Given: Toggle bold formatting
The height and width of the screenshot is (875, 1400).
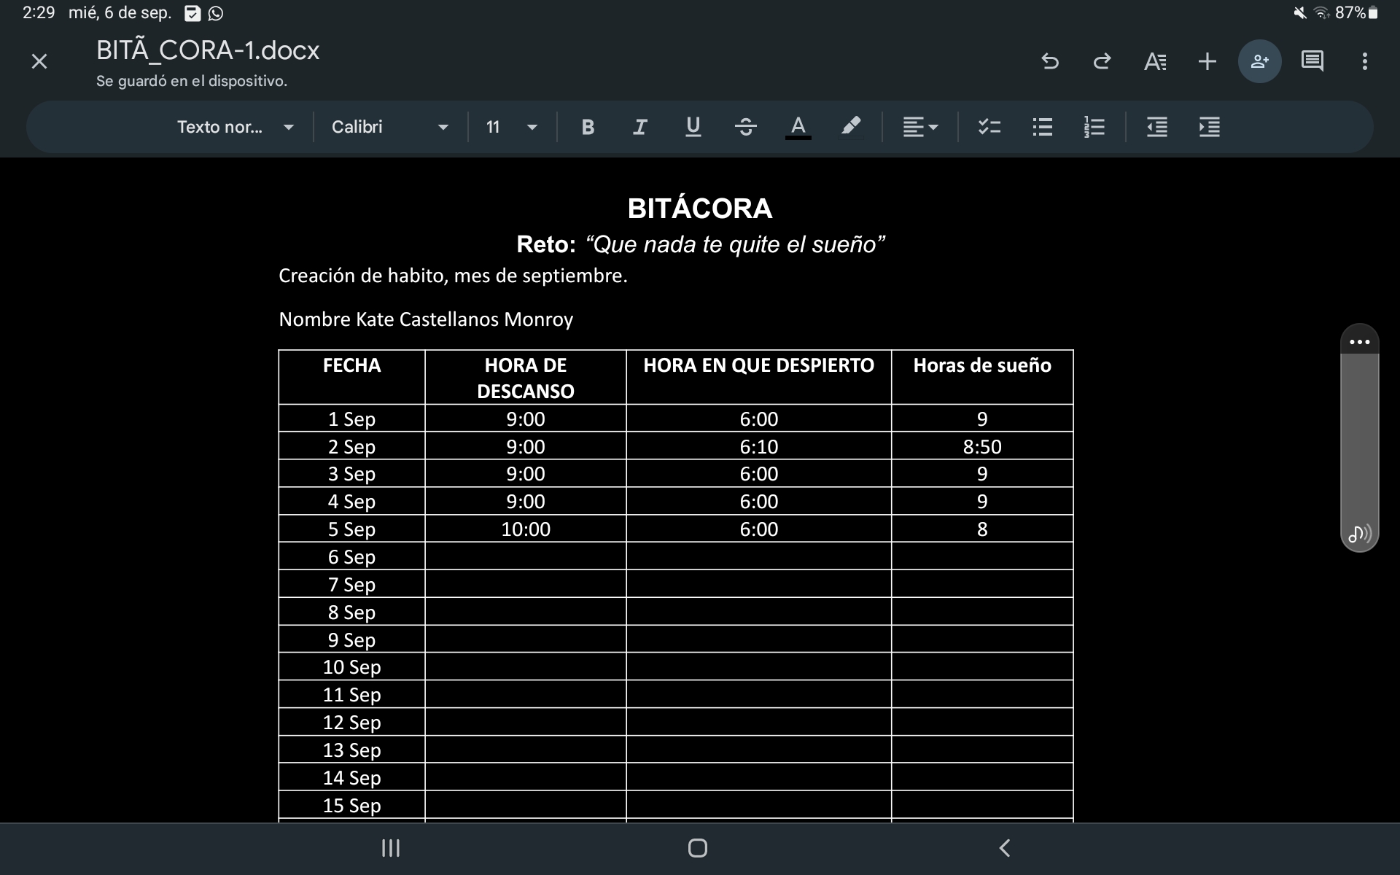Looking at the screenshot, I should tap(588, 127).
